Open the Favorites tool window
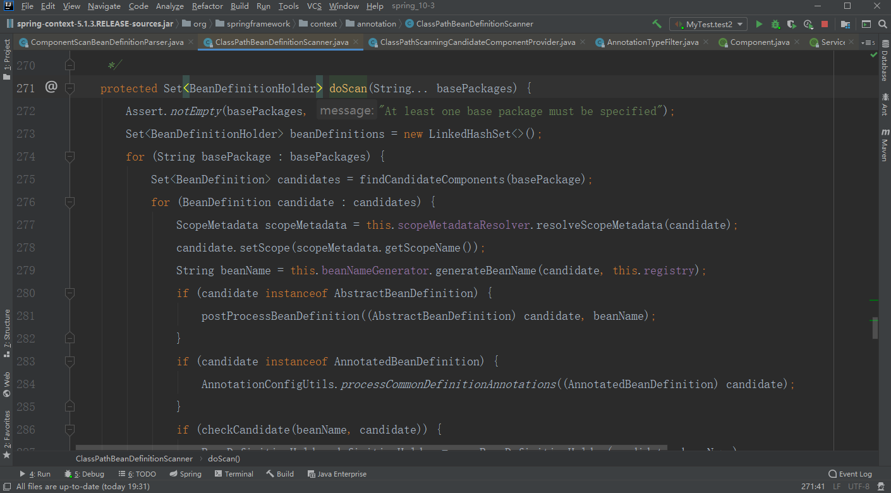 point(6,435)
